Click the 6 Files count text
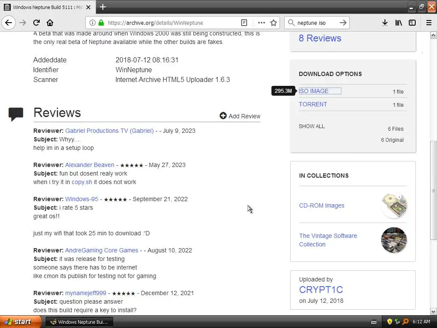437x328 pixels. (x=396, y=129)
